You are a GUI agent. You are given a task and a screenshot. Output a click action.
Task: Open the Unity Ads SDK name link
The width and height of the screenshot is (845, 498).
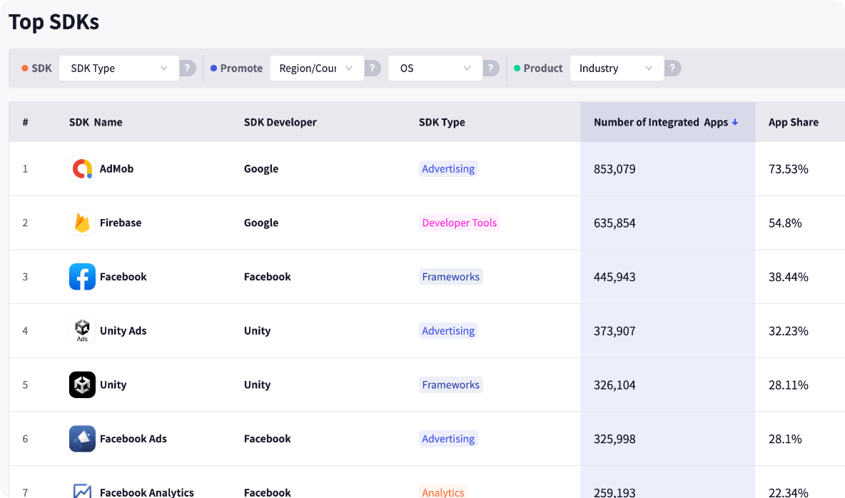pos(123,330)
